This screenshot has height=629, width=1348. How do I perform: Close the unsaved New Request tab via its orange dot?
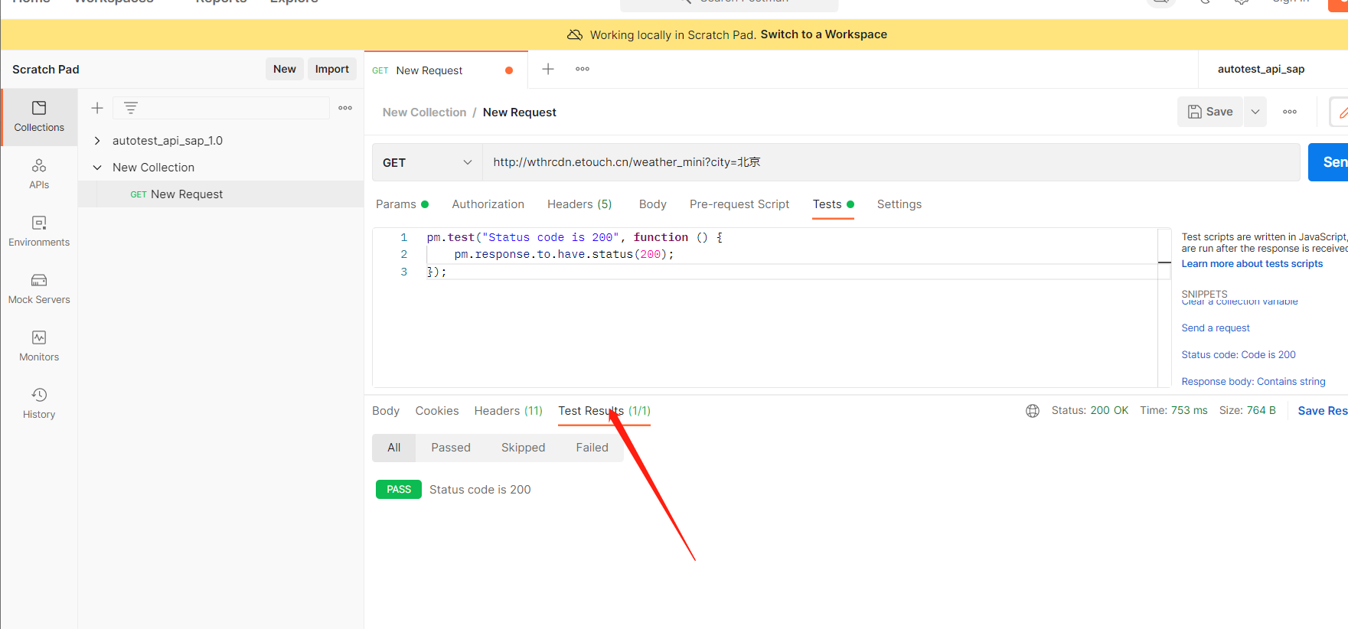click(x=509, y=70)
